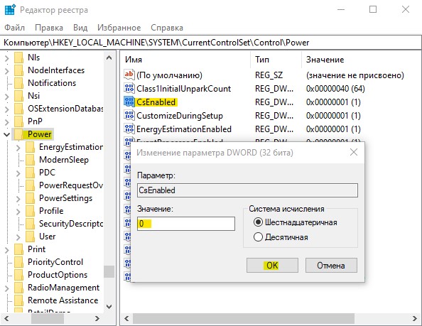The width and height of the screenshot is (422, 326).
Task: Open the Избранное menu
Action: point(119,28)
